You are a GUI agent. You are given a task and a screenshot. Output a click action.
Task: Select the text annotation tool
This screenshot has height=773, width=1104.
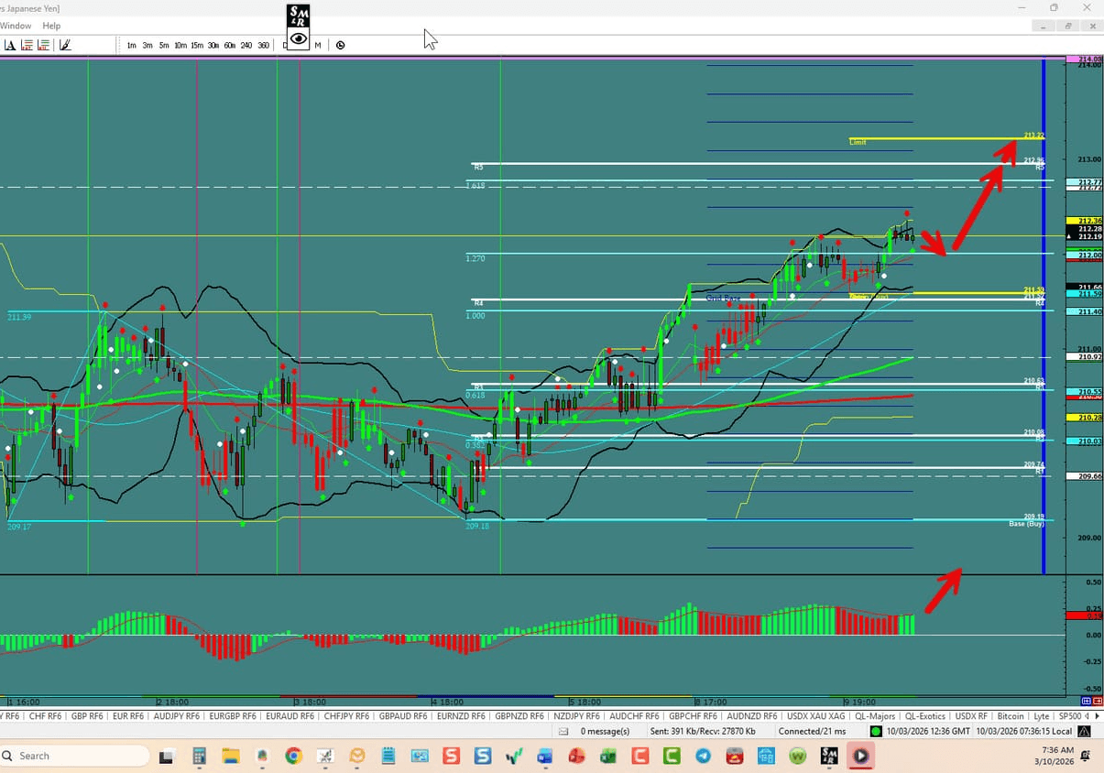tap(12, 44)
